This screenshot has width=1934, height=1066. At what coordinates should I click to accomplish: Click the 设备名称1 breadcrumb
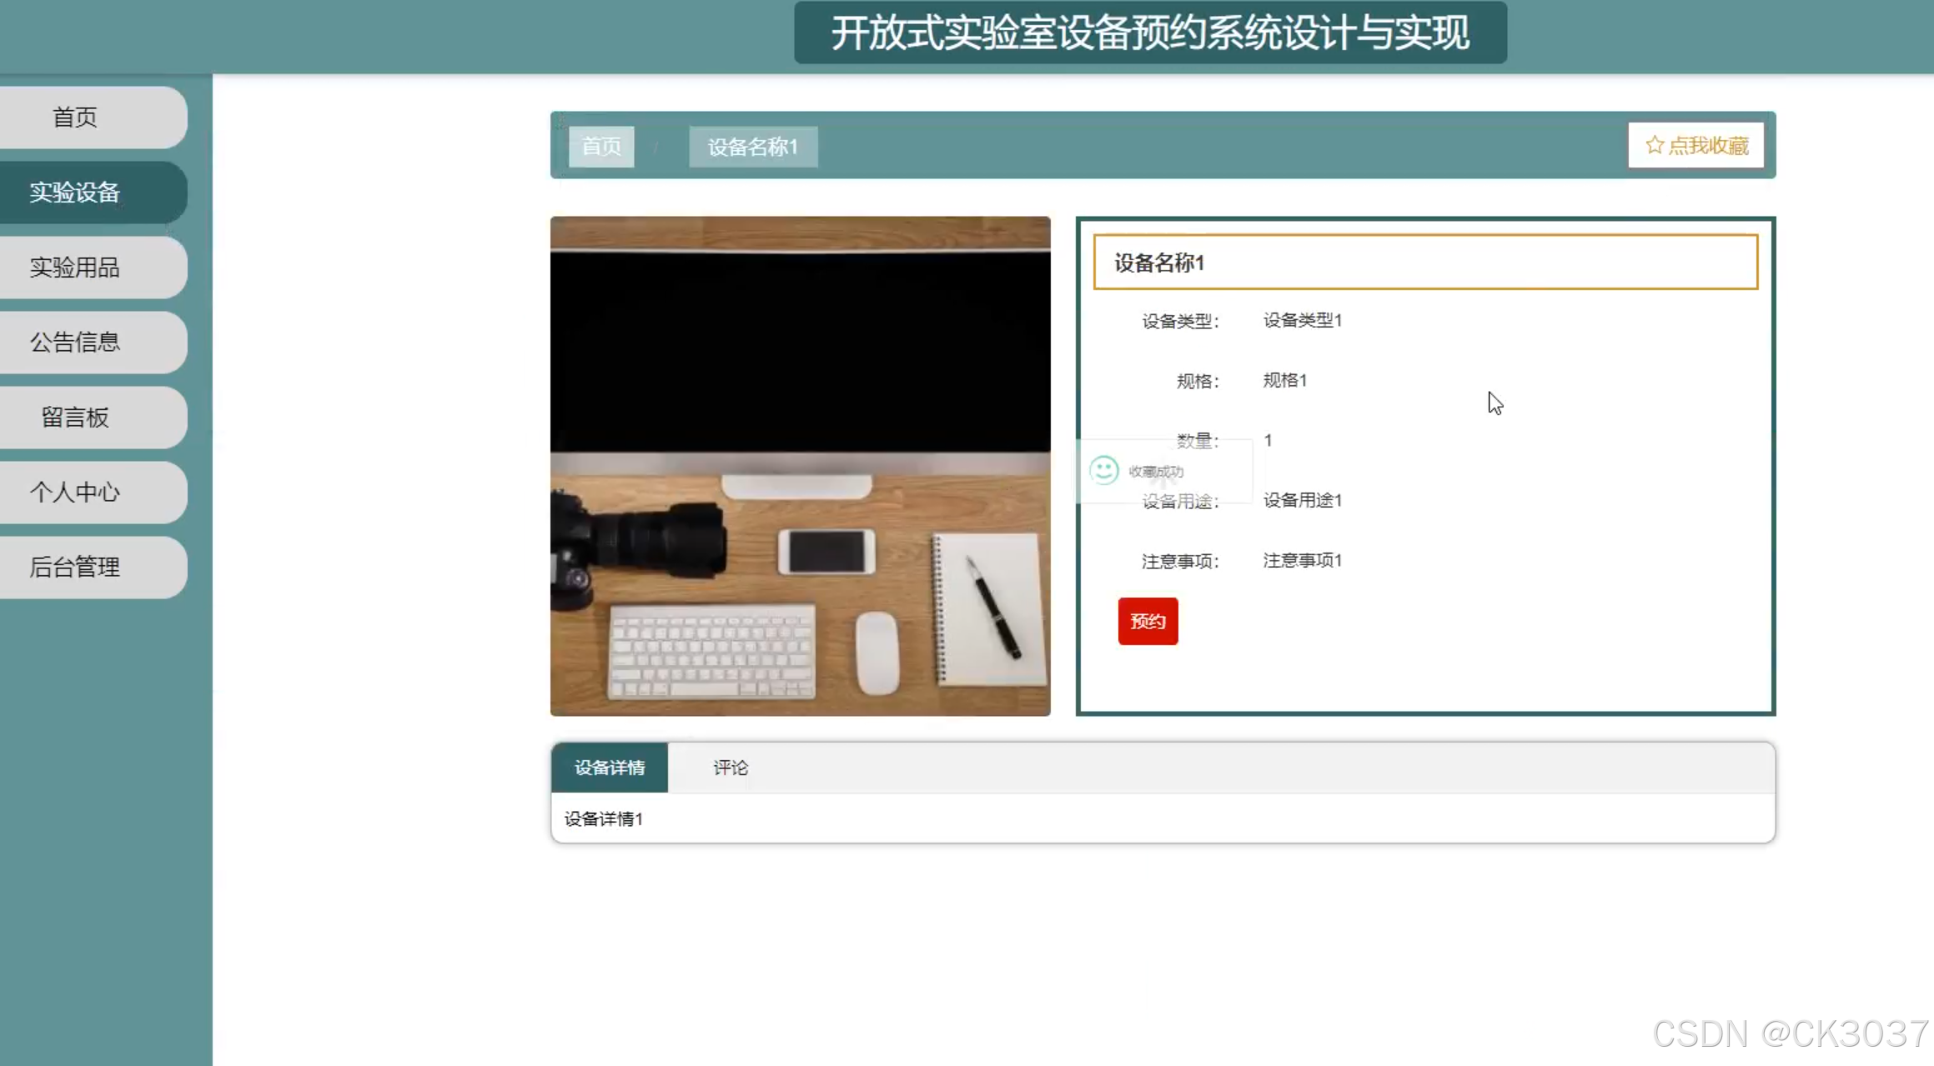753,147
